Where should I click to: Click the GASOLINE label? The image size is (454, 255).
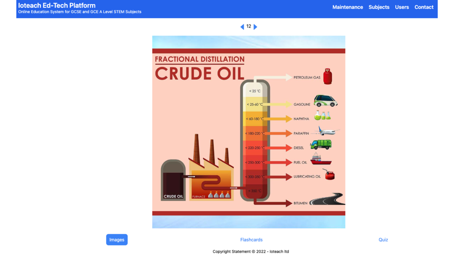[302, 104]
